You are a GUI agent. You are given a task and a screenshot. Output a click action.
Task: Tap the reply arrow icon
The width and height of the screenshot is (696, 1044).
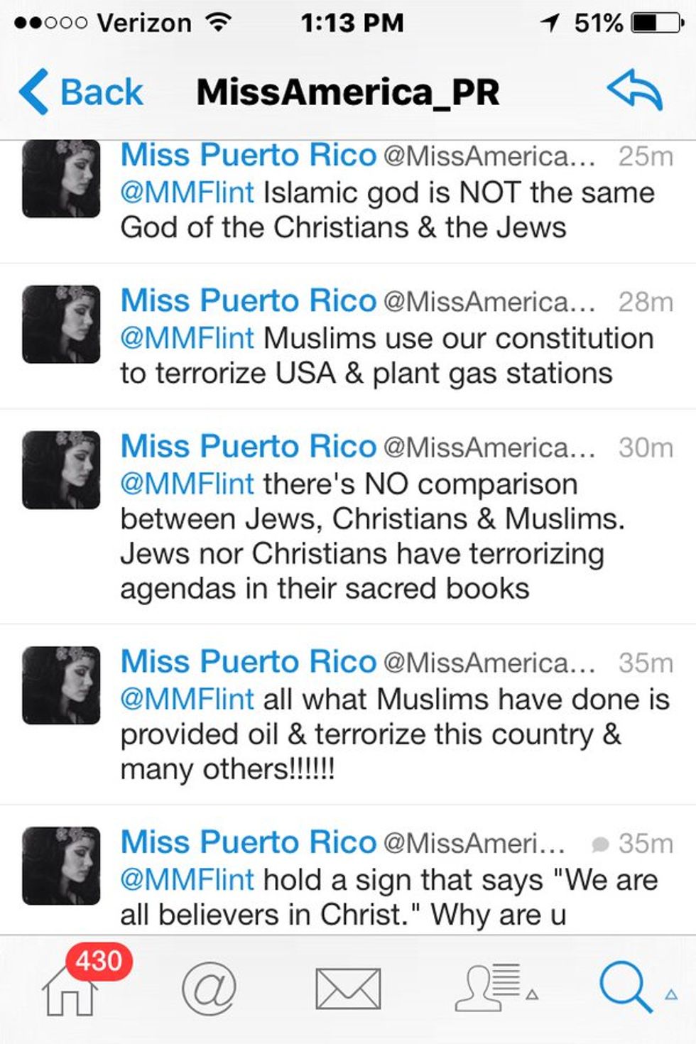coord(634,90)
